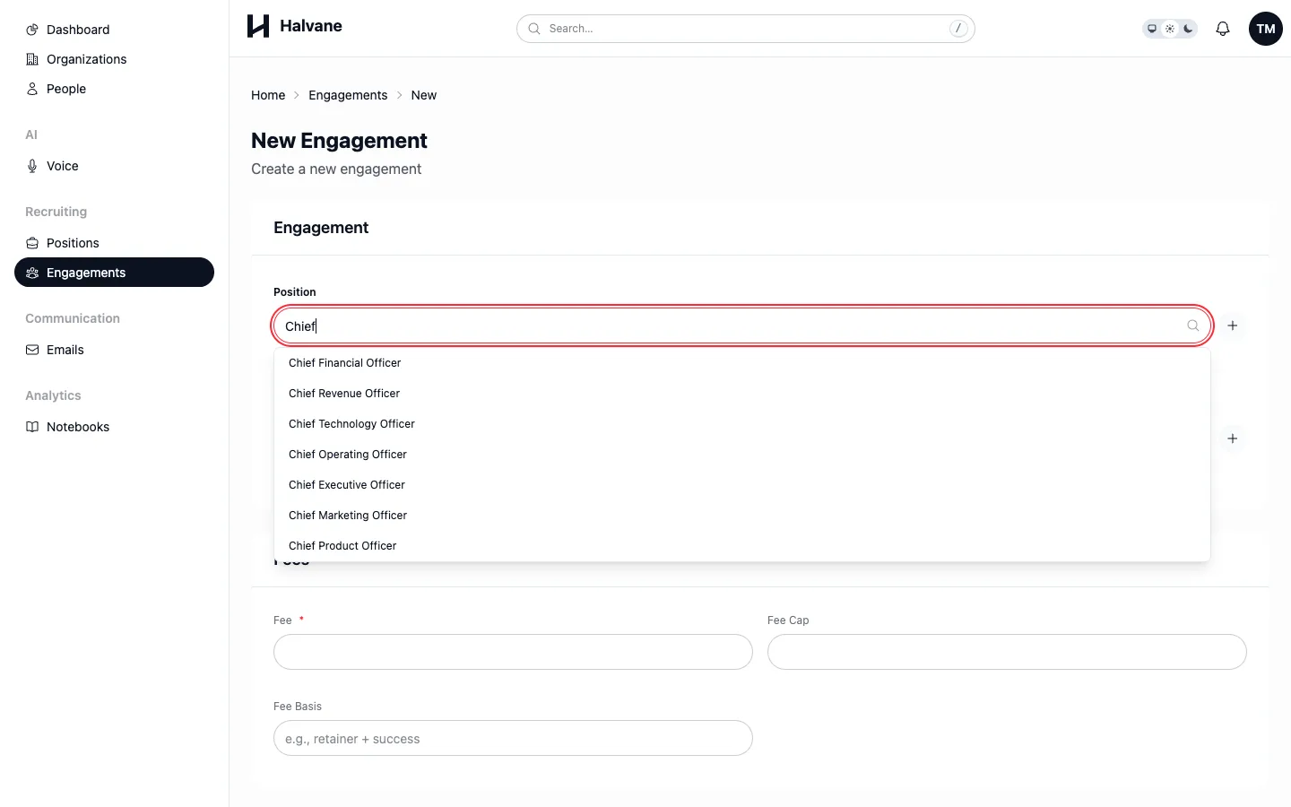Image resolution: width=1291 pixels, height=807 pixels.
Task: Open the TM user avatar menu
Action: 1266,29
